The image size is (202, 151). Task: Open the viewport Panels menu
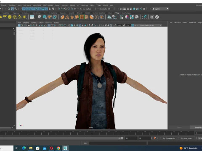tap(56, 23)
